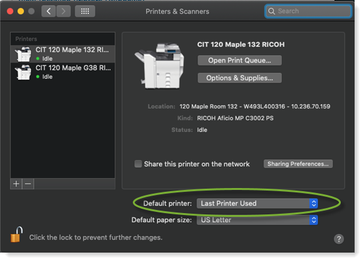Image resolution: width=364 pixels, height=262 pixels.
Task: Open the Default printer dropdown
Action: [257, 204]
